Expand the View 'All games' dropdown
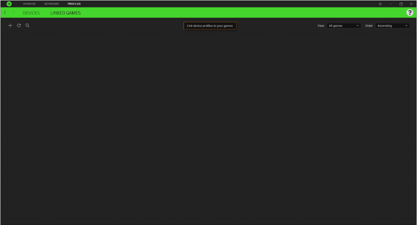This screenshot has height=225, width=417. point(344,26)
